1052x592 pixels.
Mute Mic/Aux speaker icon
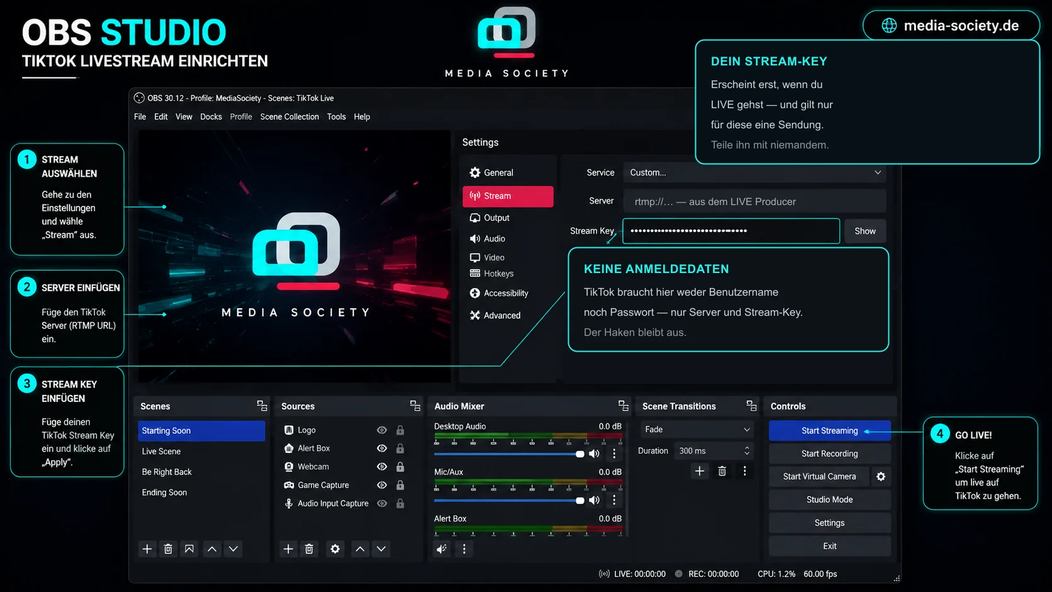(594, 500)
